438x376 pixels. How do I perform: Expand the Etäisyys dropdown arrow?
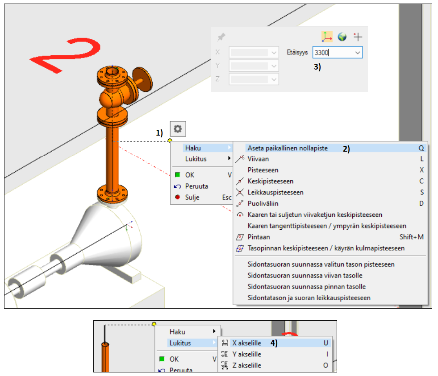358,53
